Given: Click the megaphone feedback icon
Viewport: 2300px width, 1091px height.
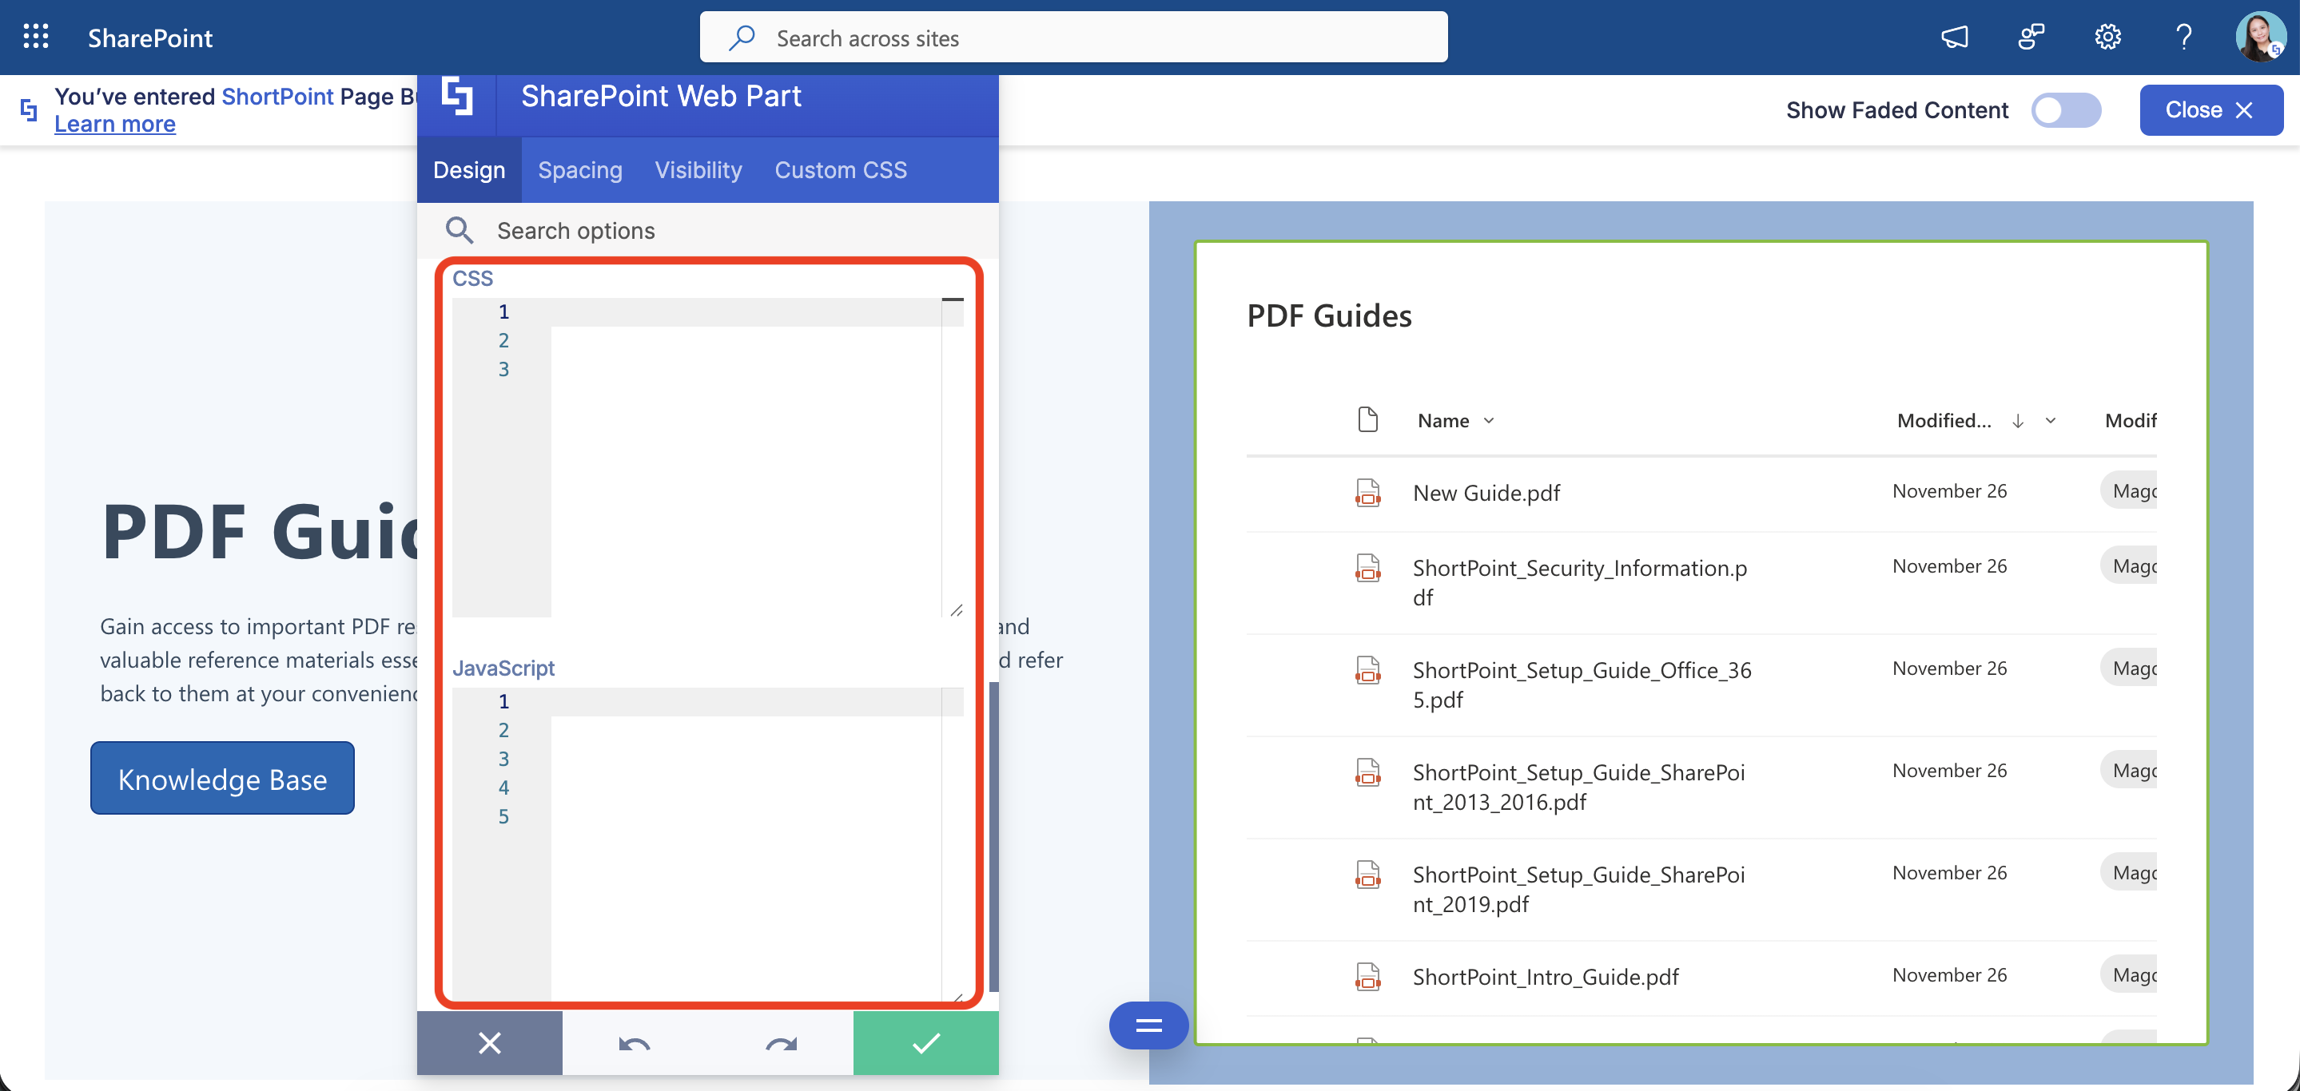Looking at the screenshot, I should coord(1954,38).
